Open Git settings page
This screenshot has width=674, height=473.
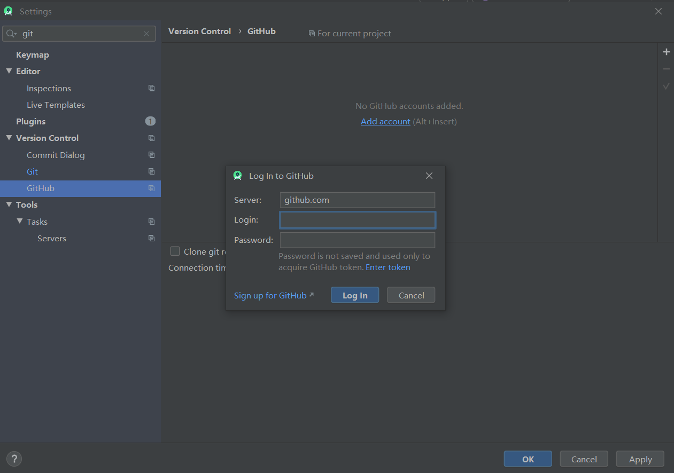(33, 171)
